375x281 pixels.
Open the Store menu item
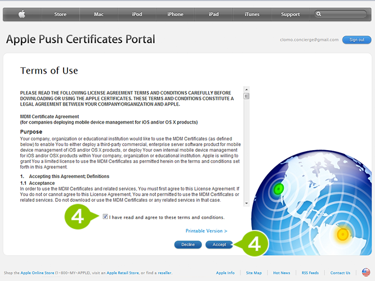[60, 15]
